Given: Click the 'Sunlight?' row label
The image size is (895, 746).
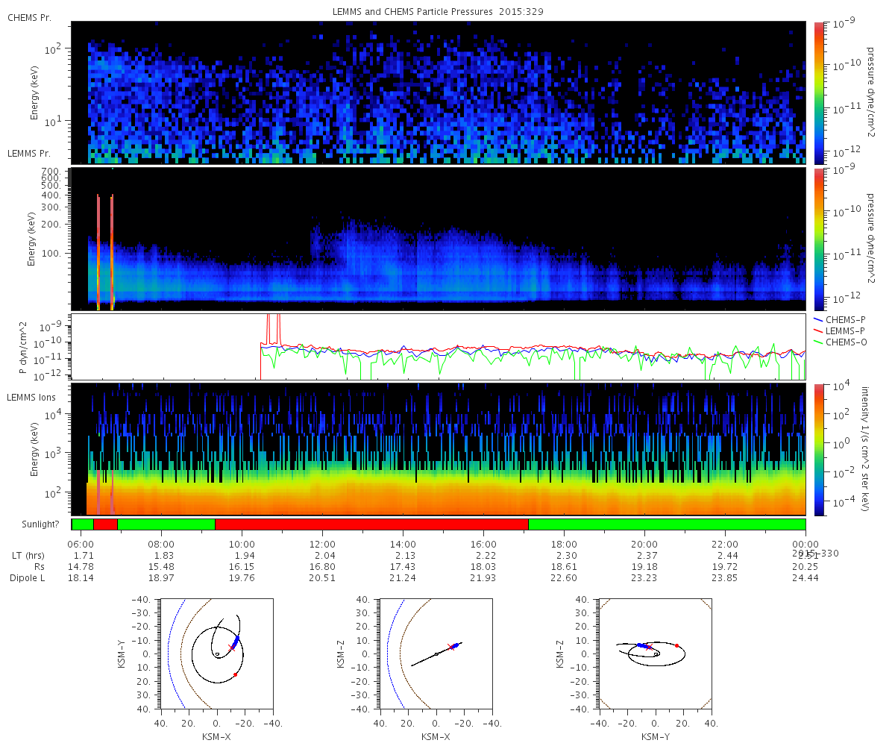Looking at the screenshot, I should [40, 524].
